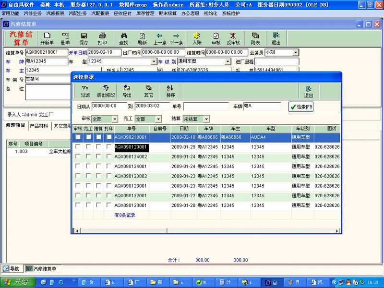This screenshot has height=288, width=384.
Task: Check 完工 box for row AQX090124002
Action: [88, 156]
